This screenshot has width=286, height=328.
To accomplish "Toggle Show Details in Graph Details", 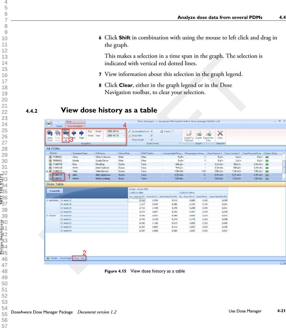I will point(152,140).
